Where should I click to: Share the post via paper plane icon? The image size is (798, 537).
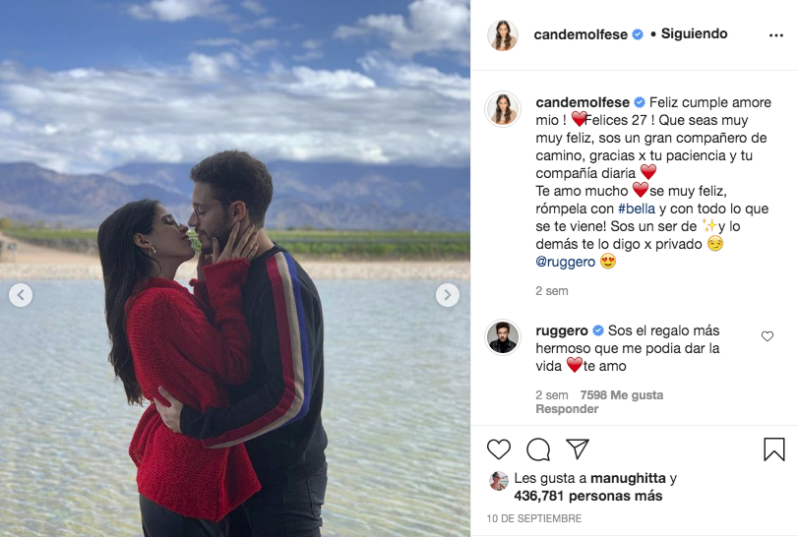578,449
